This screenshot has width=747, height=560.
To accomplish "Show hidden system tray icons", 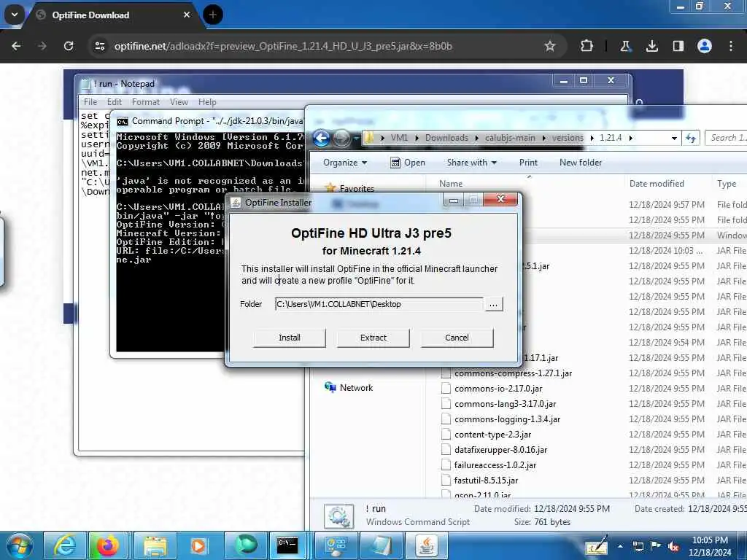I will point(620,547).
